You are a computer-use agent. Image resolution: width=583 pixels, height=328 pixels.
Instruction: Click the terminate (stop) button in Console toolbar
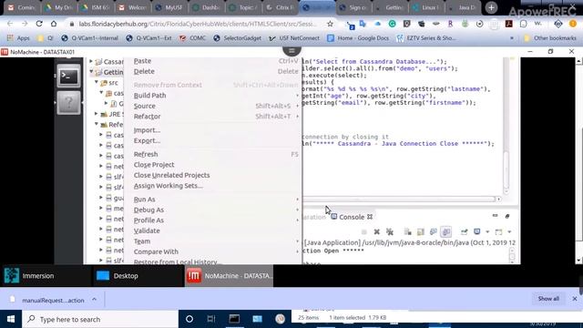pyautogui.click(x=364, y=232)
